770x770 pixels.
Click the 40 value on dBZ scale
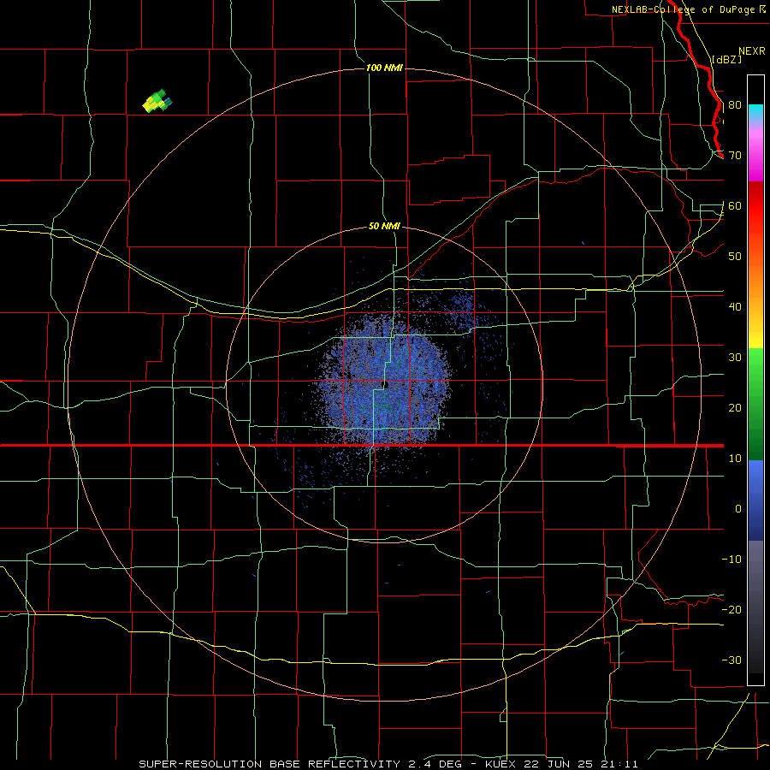click(735, 307)
